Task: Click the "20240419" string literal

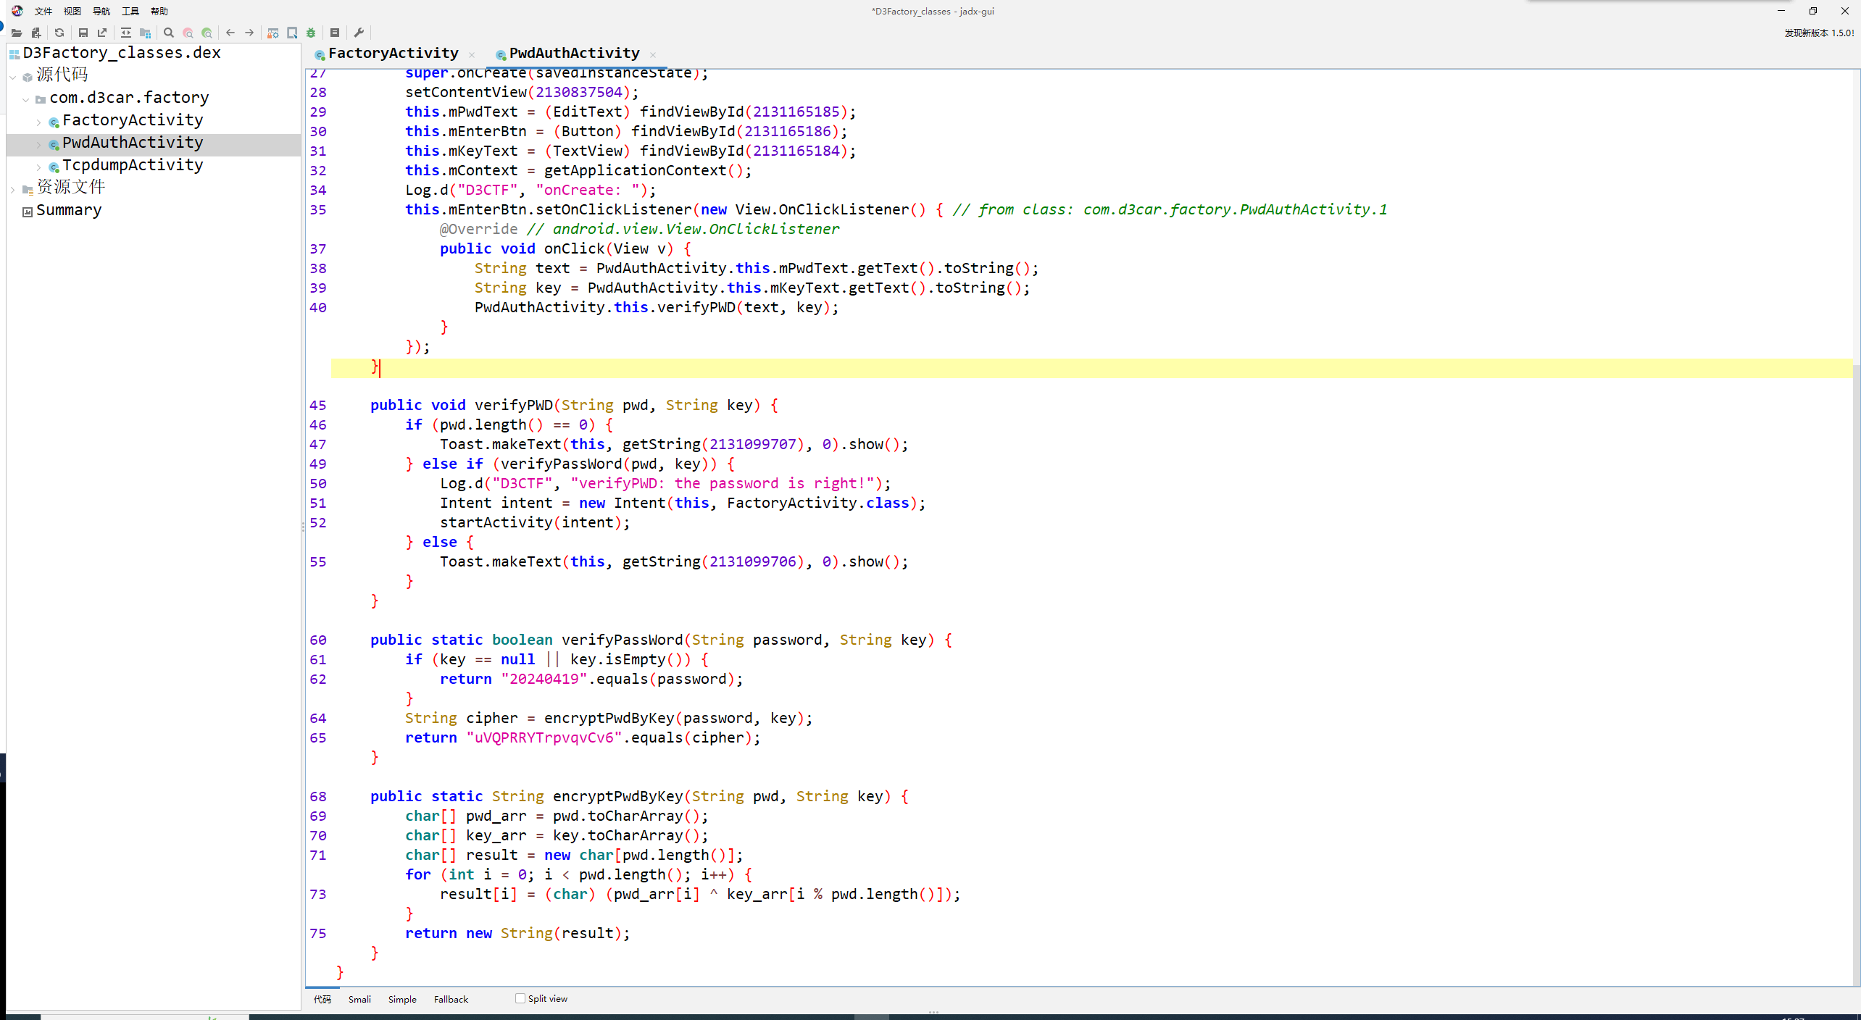Action: (x=544, y=679)
